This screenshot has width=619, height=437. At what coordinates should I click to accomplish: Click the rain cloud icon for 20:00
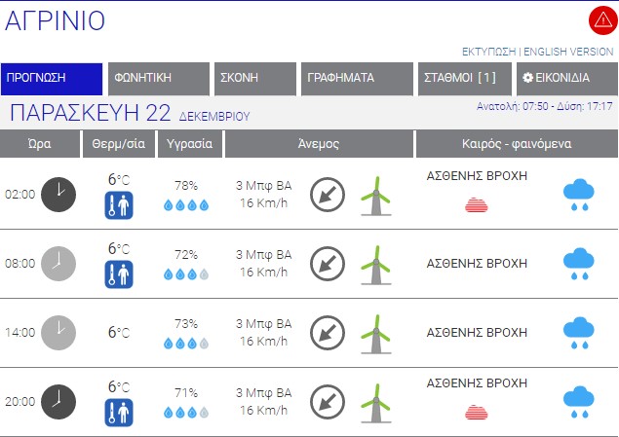(580, 401)
